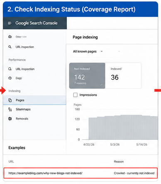Open the top URL inspection menu item
Screen dimensions: 161x184
24,47
